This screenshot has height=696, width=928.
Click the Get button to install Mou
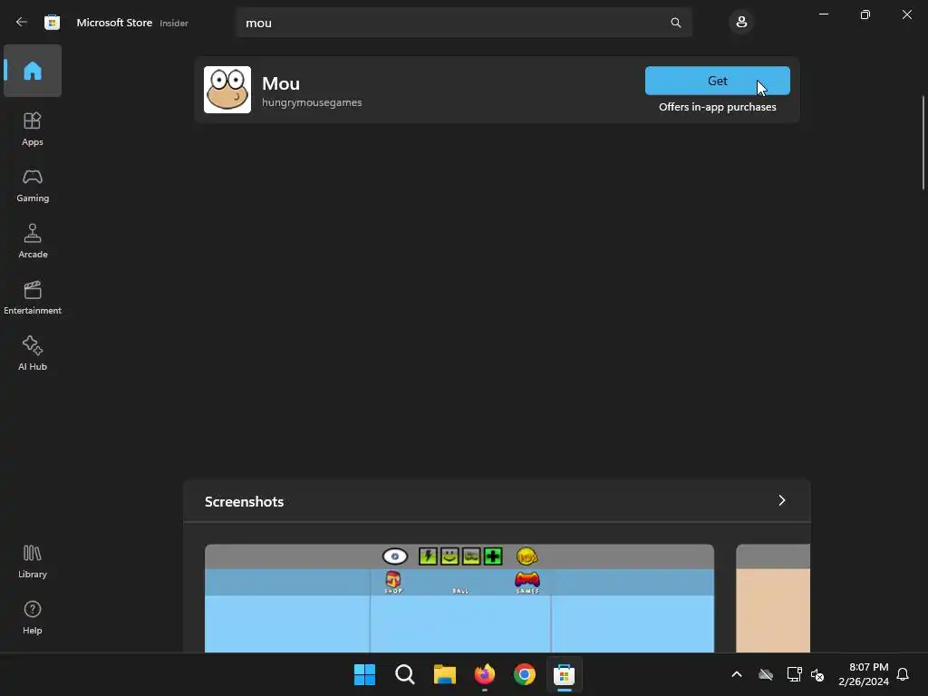pyautogui.click(x=718, y=81)
